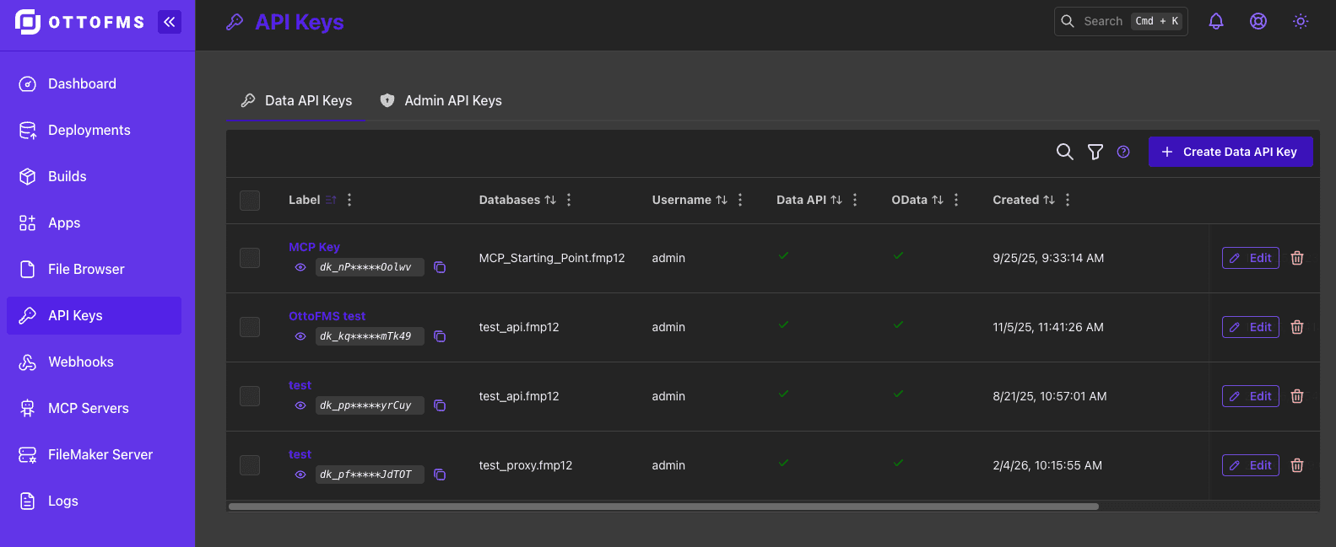Sort by Label column icon
1336x547 pixels.
331,200
